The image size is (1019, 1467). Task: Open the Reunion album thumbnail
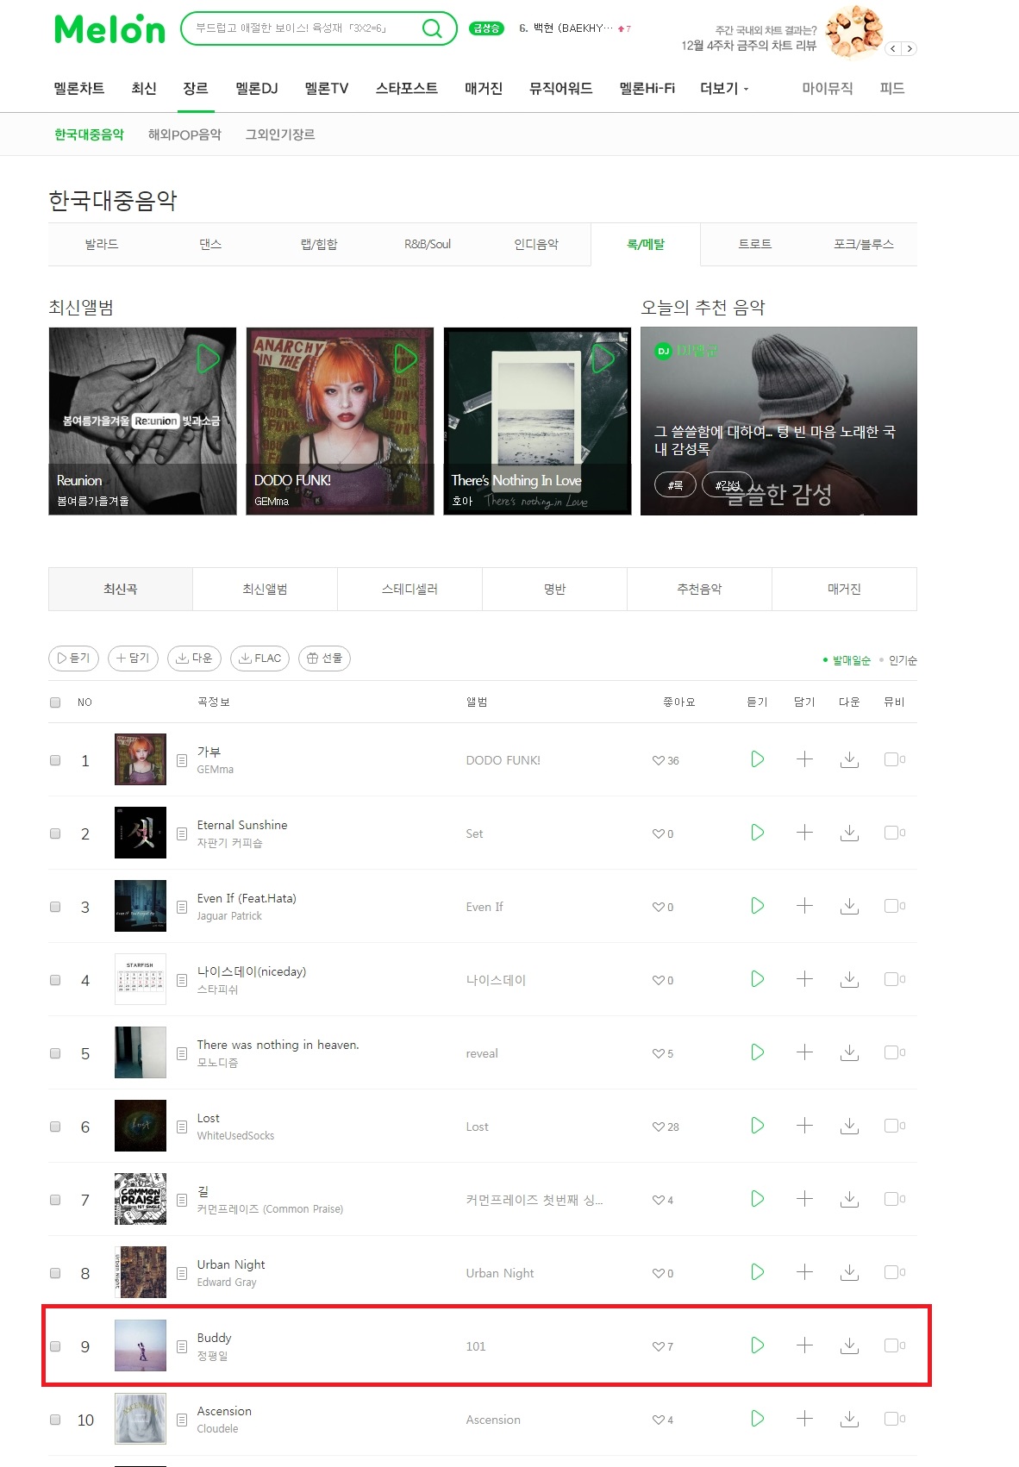click(x=142, y=421)
